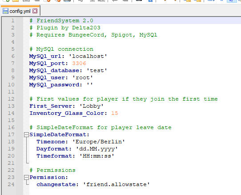241x195 pixels.
Task: Click the SimpleDateFormat: key
Action: click(59, 134)
